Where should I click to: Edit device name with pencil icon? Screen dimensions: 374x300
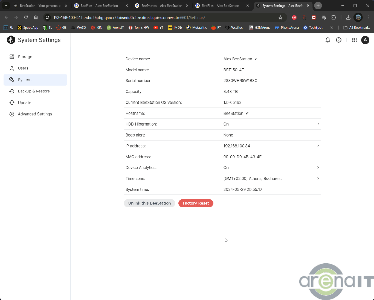click(x=256, y=59)
